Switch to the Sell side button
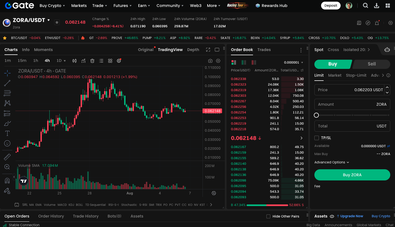The height and width of the screenshot is (227, 395). click(x=372, y=64)
